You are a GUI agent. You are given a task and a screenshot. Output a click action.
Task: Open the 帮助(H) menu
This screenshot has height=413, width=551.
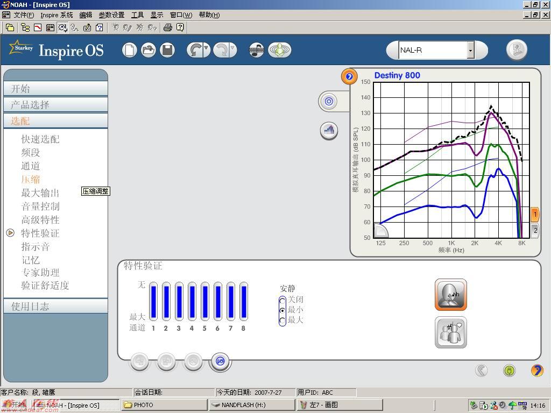tap(209, 15)
